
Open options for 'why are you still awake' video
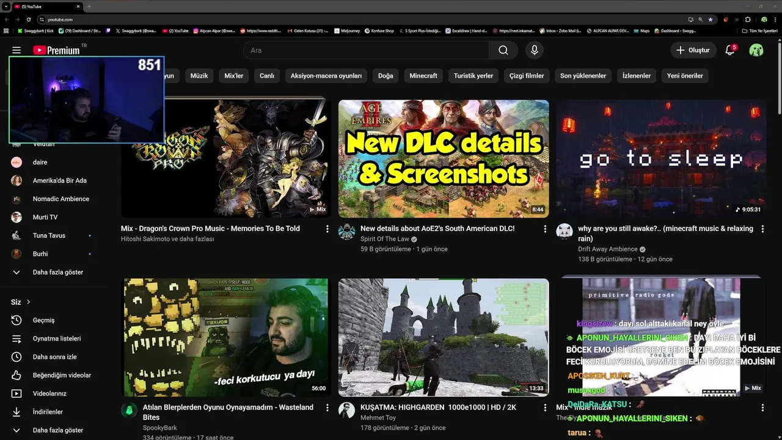(762, 229)
